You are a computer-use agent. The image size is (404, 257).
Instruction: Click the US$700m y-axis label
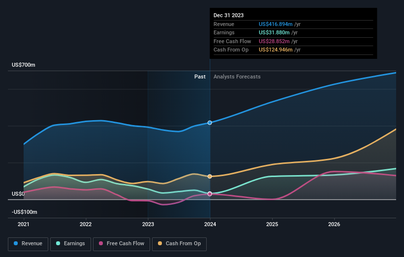coord(24,65)
